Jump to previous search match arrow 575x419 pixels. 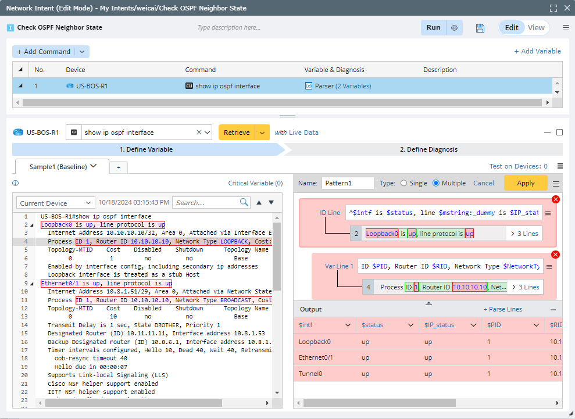point(259,203)
